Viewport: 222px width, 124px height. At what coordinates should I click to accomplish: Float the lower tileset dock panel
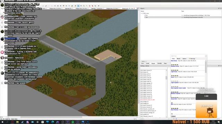click(x=219, y=66)
